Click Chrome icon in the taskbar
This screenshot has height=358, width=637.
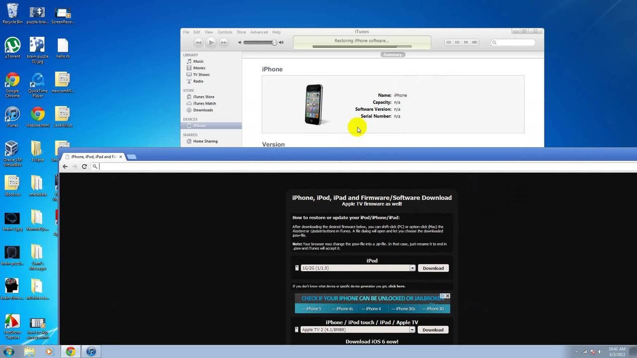(x=71, y=352)
